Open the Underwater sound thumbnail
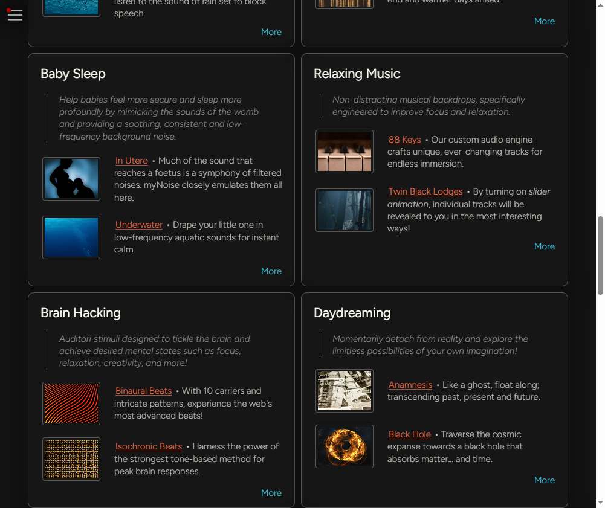The width and height of the screenshot is (605, 508). (71, 237)
